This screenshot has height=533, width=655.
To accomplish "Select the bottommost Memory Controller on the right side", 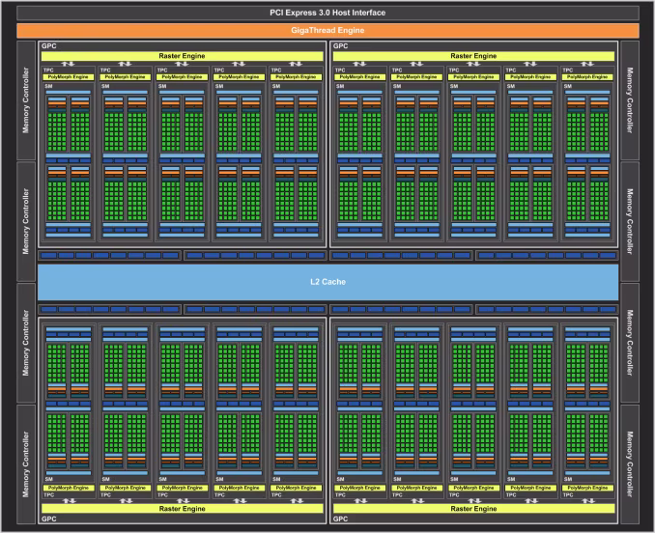I will 630,464.
